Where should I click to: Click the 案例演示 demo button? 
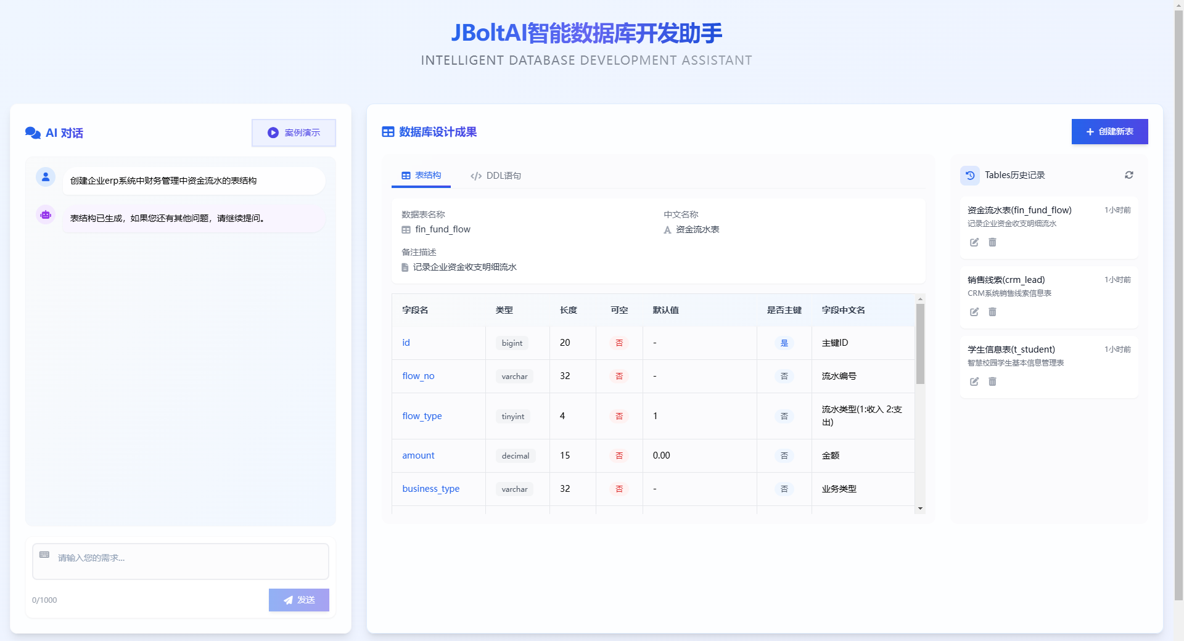(x=294, y=133)
